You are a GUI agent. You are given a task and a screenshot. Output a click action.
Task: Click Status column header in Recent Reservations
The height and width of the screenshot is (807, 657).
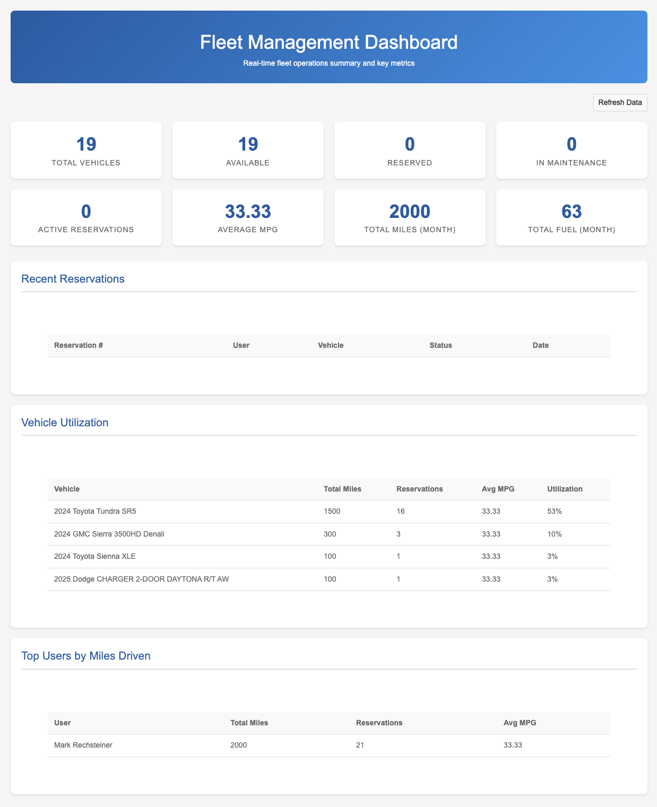click(440, 345)
